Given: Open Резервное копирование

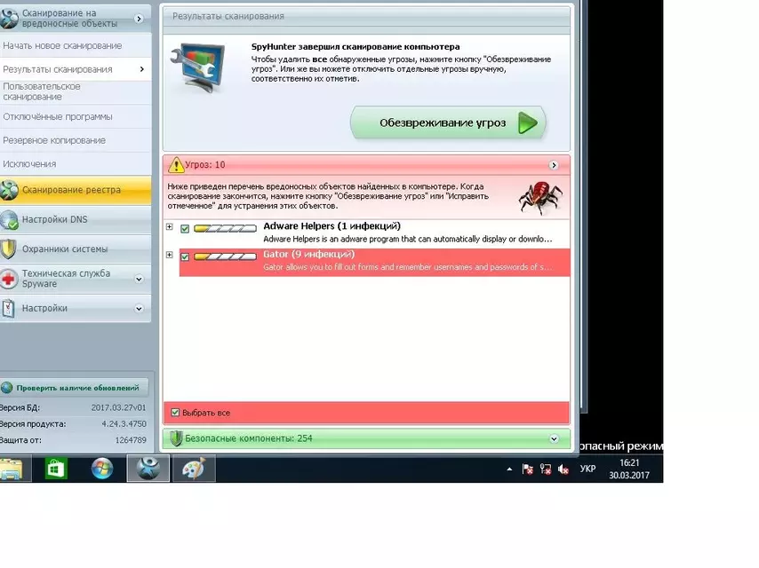Looking at the screenshot, I should [76, 140].
